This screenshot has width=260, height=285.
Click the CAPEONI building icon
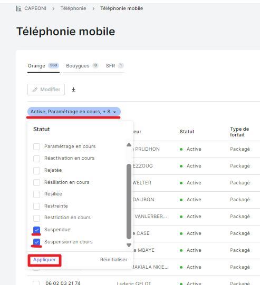coord(18,8)
